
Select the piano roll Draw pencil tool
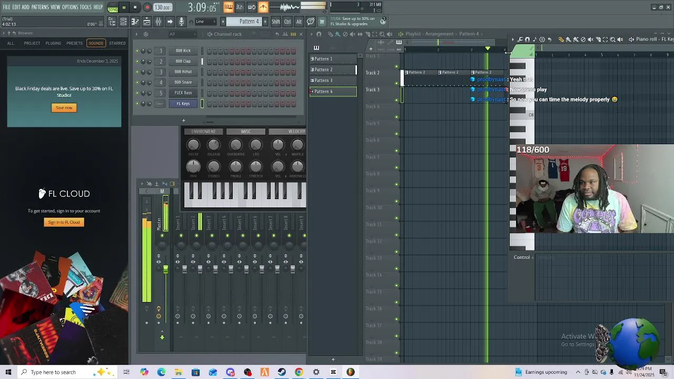[561, 39]
